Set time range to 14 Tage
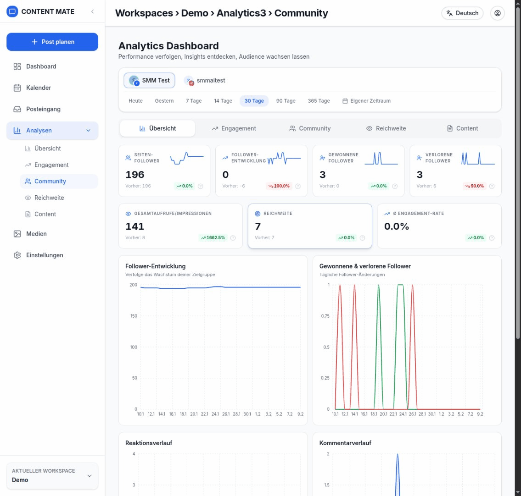The height and width of the screenshot is (496, 521). [x=223, y=101]
